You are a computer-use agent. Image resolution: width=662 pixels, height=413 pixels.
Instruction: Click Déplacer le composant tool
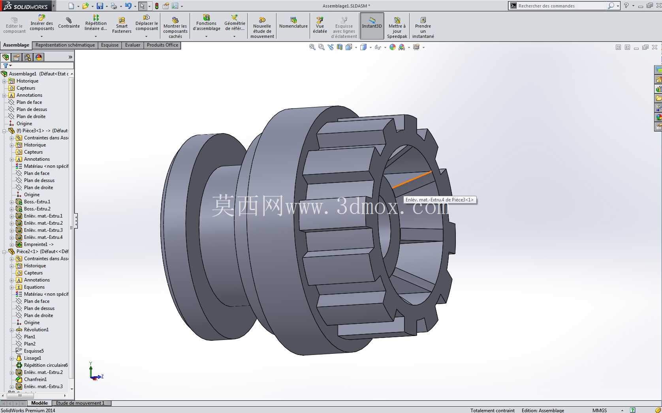[x=147, y=23]
